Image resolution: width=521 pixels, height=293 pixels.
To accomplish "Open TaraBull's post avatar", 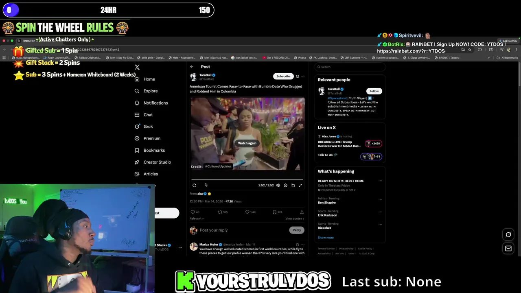I will 193,77.
